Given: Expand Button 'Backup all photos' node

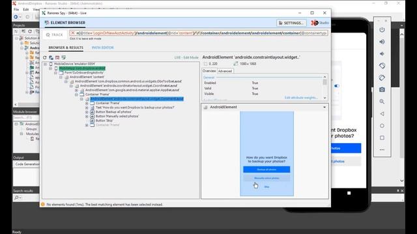Looking at the screenshot, I should tap(87, 112).
